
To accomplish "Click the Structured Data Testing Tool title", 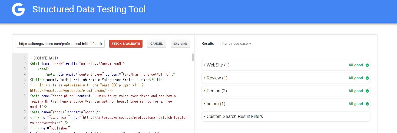I will pyautogui.click(x=89, y=9).
